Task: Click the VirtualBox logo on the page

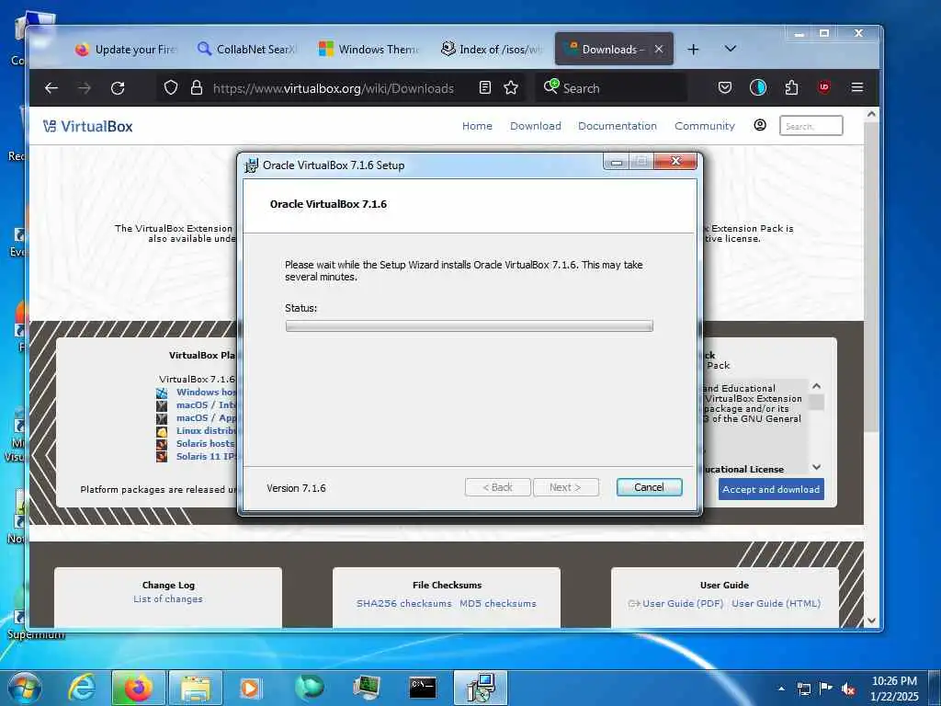Action: [x=87, y=126]
